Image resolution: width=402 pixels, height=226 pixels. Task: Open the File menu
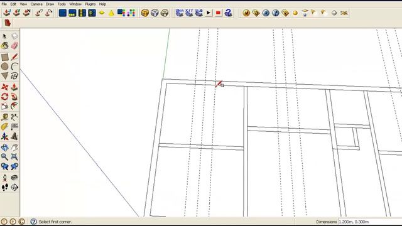tap(4, 4)
